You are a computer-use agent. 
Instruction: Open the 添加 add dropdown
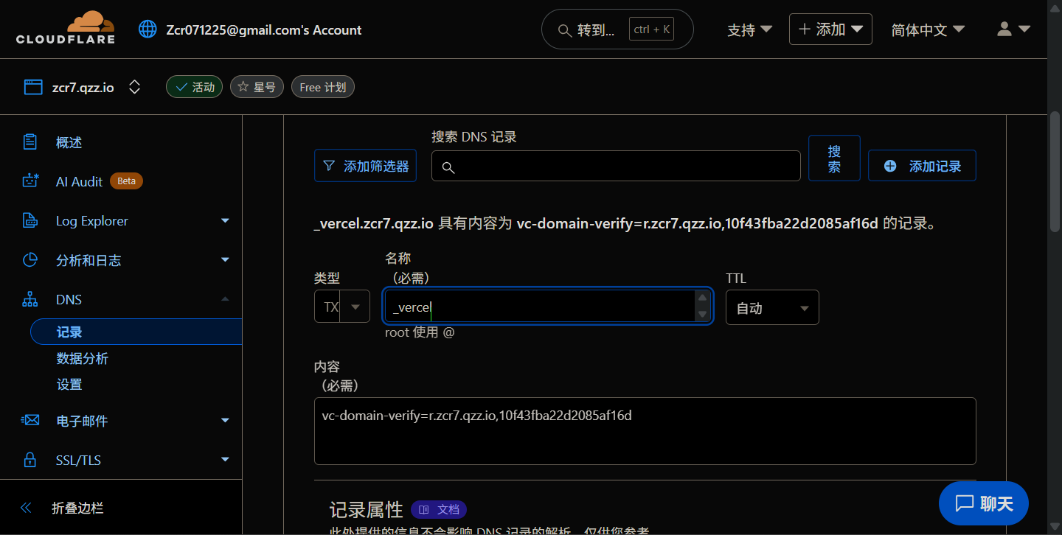tap(830, 29)
